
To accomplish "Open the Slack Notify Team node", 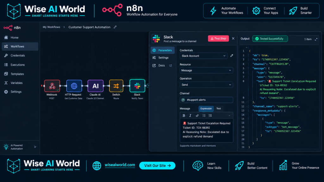I will [137, 86].
